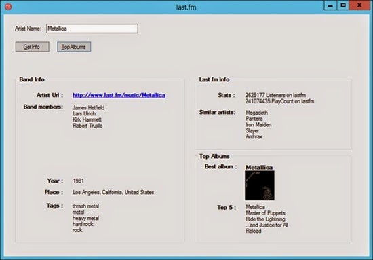Click the Artist Name label
Viewport: 373px width, 260px height.
click(28, 29)
